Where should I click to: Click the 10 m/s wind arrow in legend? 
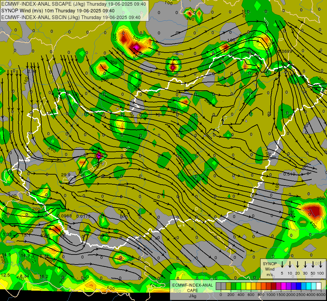290,265
